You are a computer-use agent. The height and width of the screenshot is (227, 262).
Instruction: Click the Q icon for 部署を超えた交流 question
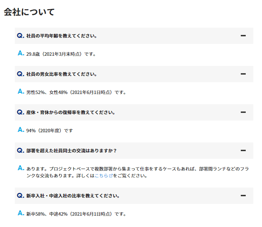[x=20, y=151]
